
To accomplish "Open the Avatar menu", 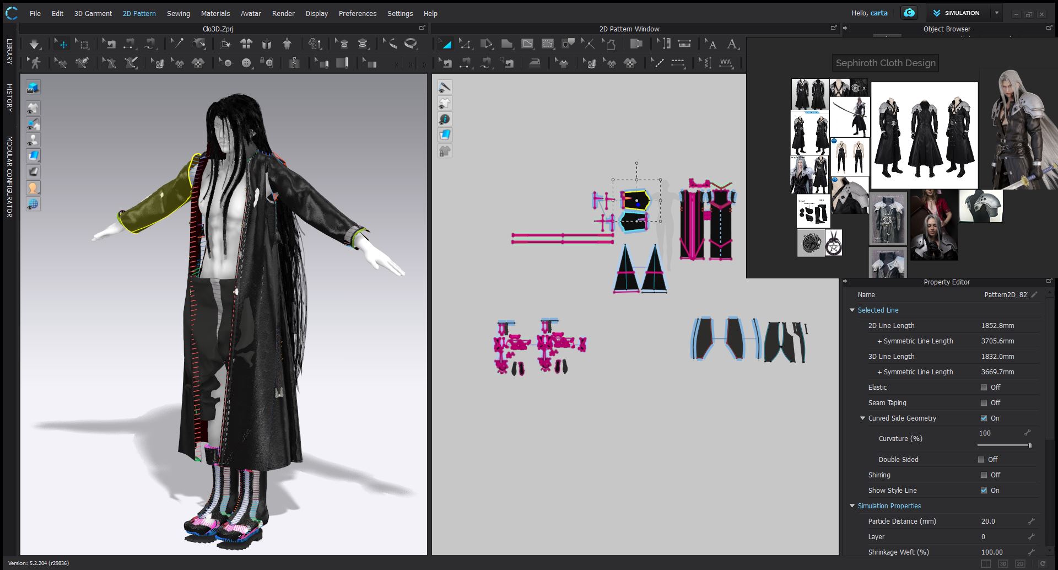I will (251, 13).
